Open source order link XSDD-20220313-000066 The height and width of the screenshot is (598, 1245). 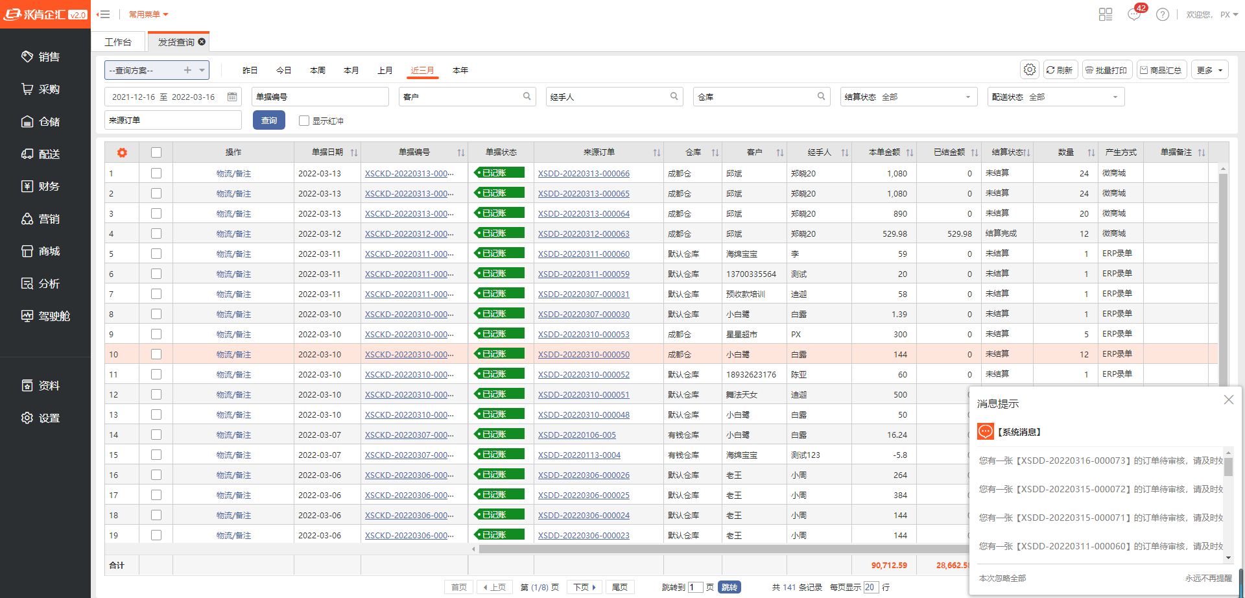(584, 173)
